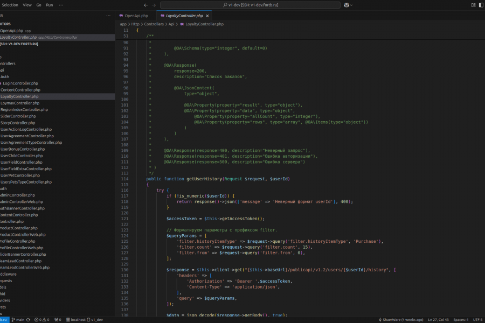Click the Controllers breadcrumb segment

pos(154,24)
